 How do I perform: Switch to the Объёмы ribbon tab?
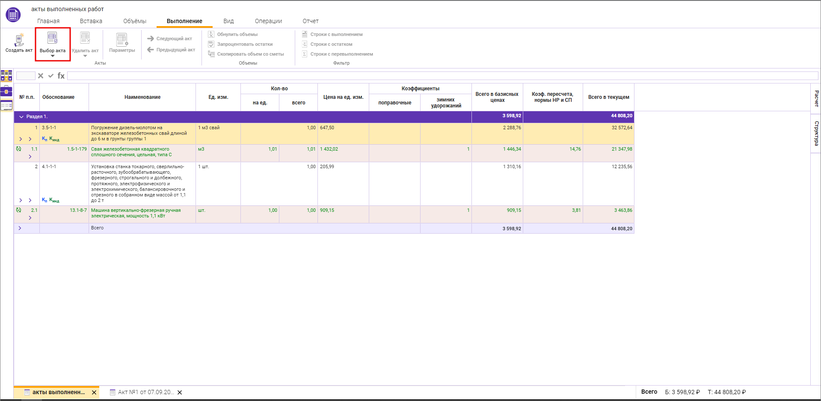tap(135, 21)
